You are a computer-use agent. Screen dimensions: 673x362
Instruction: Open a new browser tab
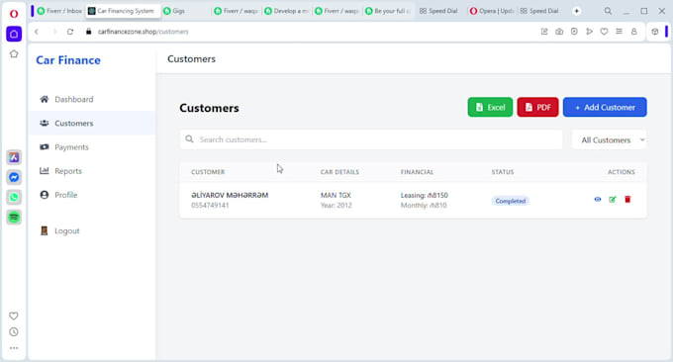point(576,11)
